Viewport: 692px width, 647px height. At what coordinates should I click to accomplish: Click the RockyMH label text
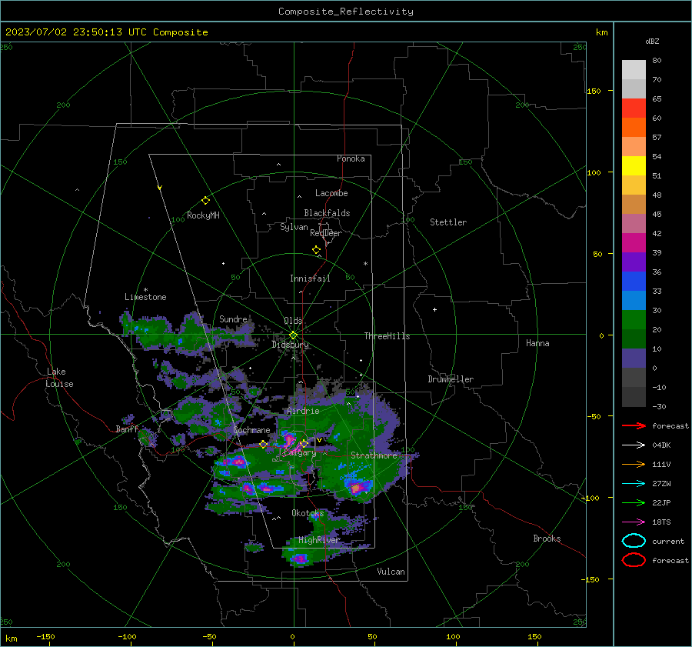[203, 215]
